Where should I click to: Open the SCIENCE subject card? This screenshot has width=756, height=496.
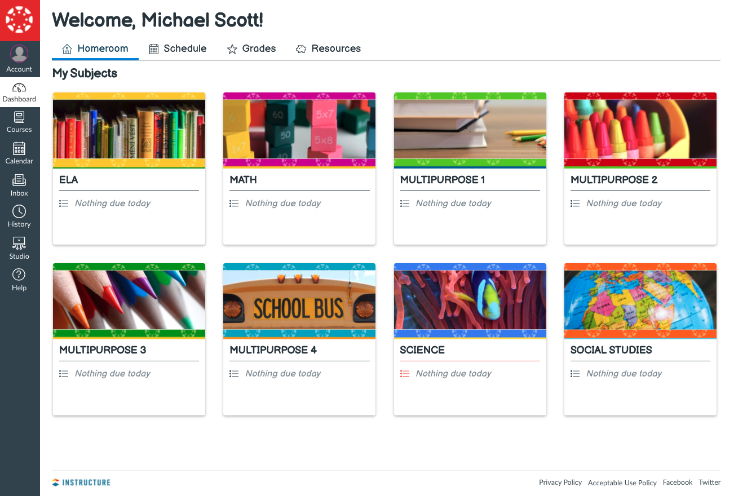tap(422, 350)
